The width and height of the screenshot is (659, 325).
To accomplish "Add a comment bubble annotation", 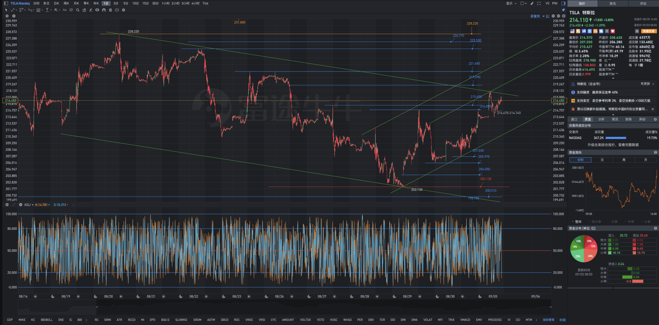I will tap(71, 10).
